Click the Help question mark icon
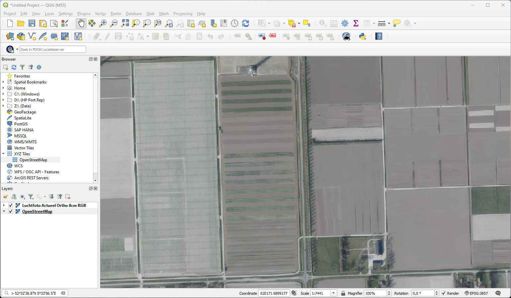This screenshot has width=511, height=298. click(x=379, y=36)
